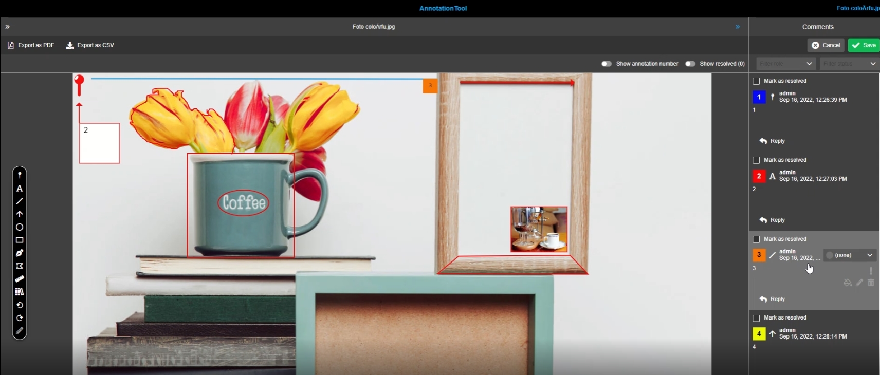This screenshot has width=880, height=375.
Task: Select the pin marker tool
Action: (20, 175)
